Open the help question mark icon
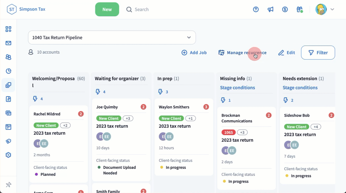 [x=256, y=9]
